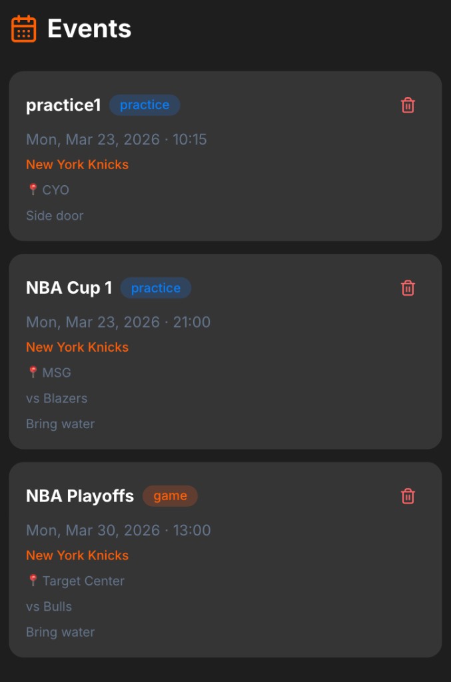451x682 pixels.
Task: Select the game badge on NBA Playoffs
Action: pyautogui.click(x=170, y=496)
